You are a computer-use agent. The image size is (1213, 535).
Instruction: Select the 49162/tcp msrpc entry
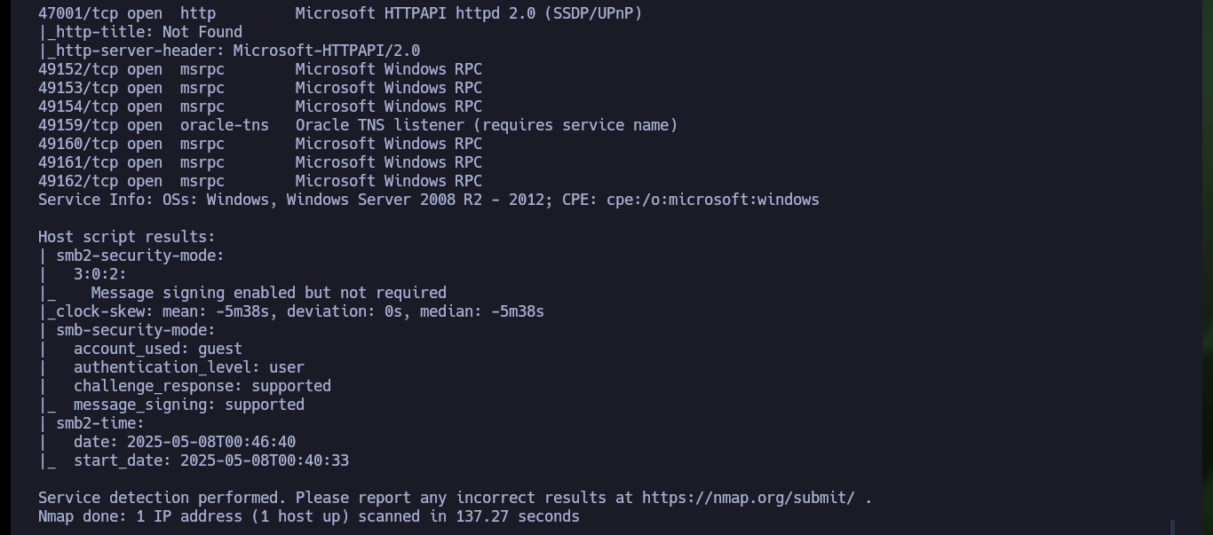pyautogui.click(x=260, y=181)
